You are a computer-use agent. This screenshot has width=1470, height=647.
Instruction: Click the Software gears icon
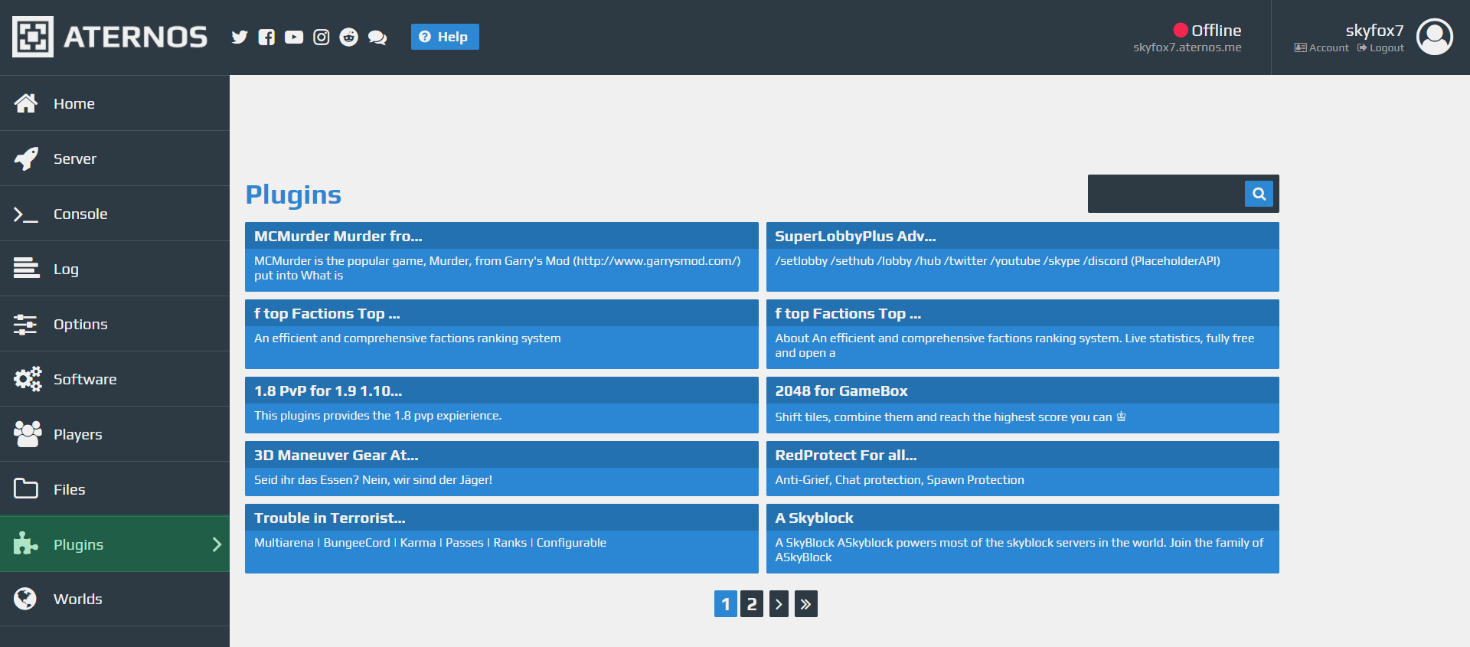click(x=28, y=378)
